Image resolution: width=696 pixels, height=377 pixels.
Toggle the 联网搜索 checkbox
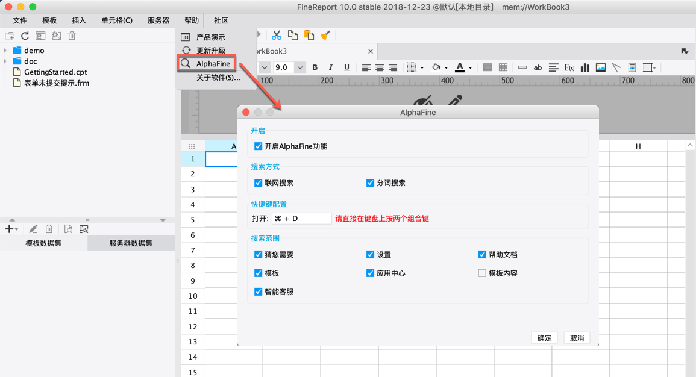coord(258,182)
